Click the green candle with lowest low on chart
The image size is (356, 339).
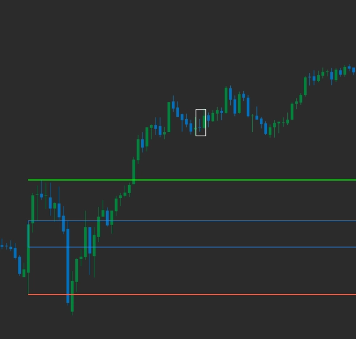tap(72, 295)
